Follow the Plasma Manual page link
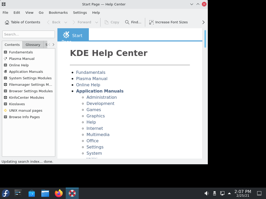 coord(92,79)
